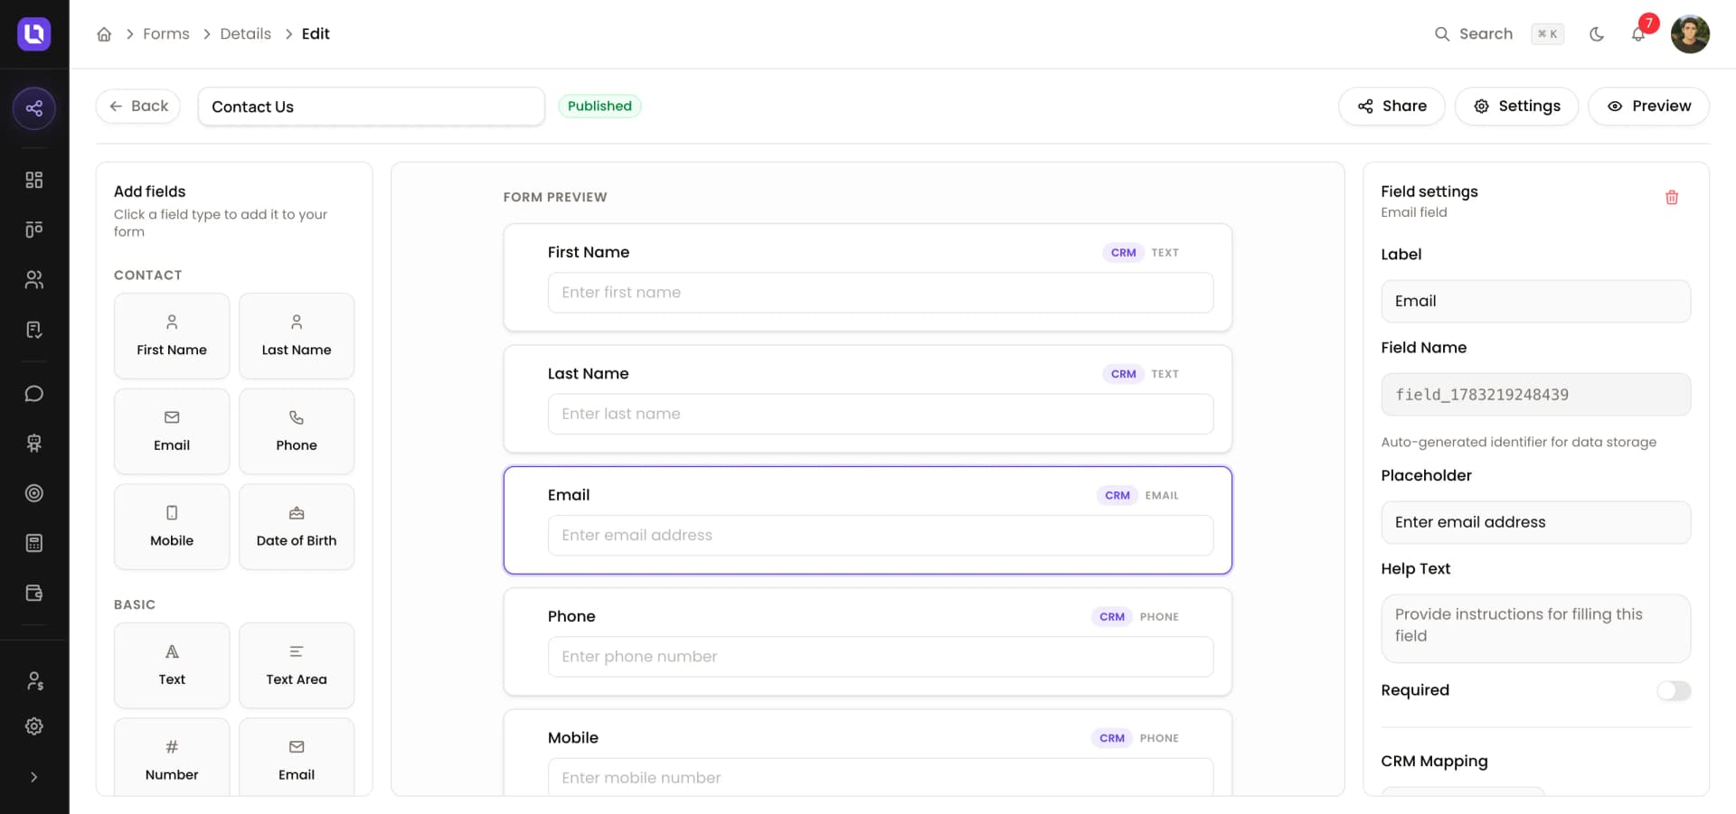Add a basic Text field

pos(172,666)
